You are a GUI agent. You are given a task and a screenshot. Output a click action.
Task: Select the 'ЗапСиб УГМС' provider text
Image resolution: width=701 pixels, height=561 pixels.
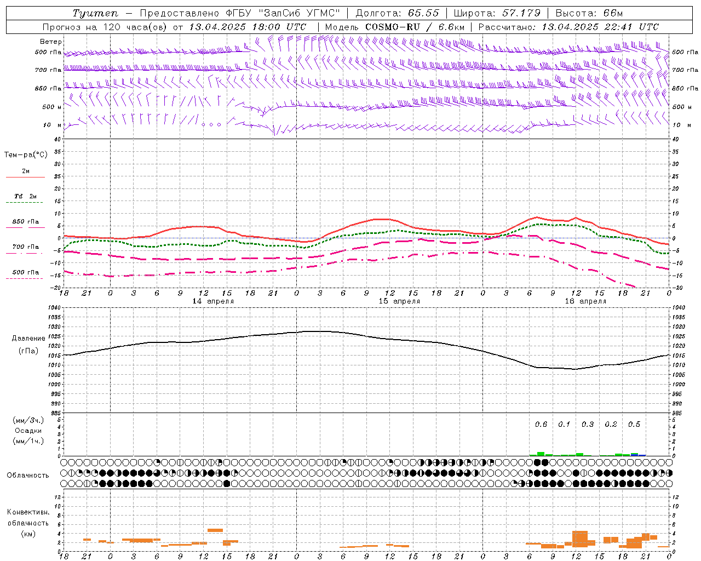click(x=299, y=13)
